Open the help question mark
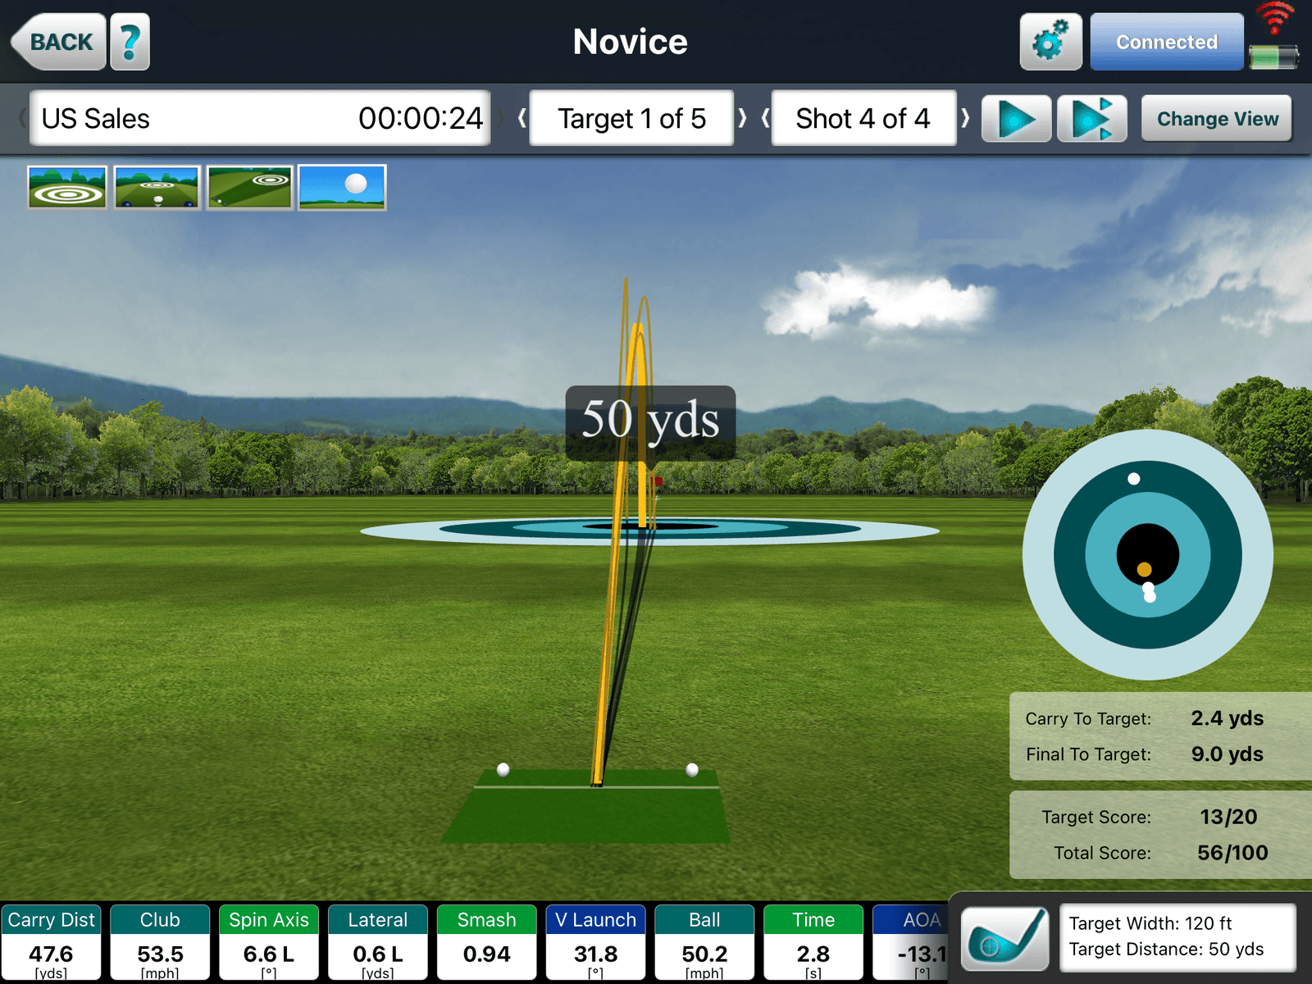 point(131,40)
